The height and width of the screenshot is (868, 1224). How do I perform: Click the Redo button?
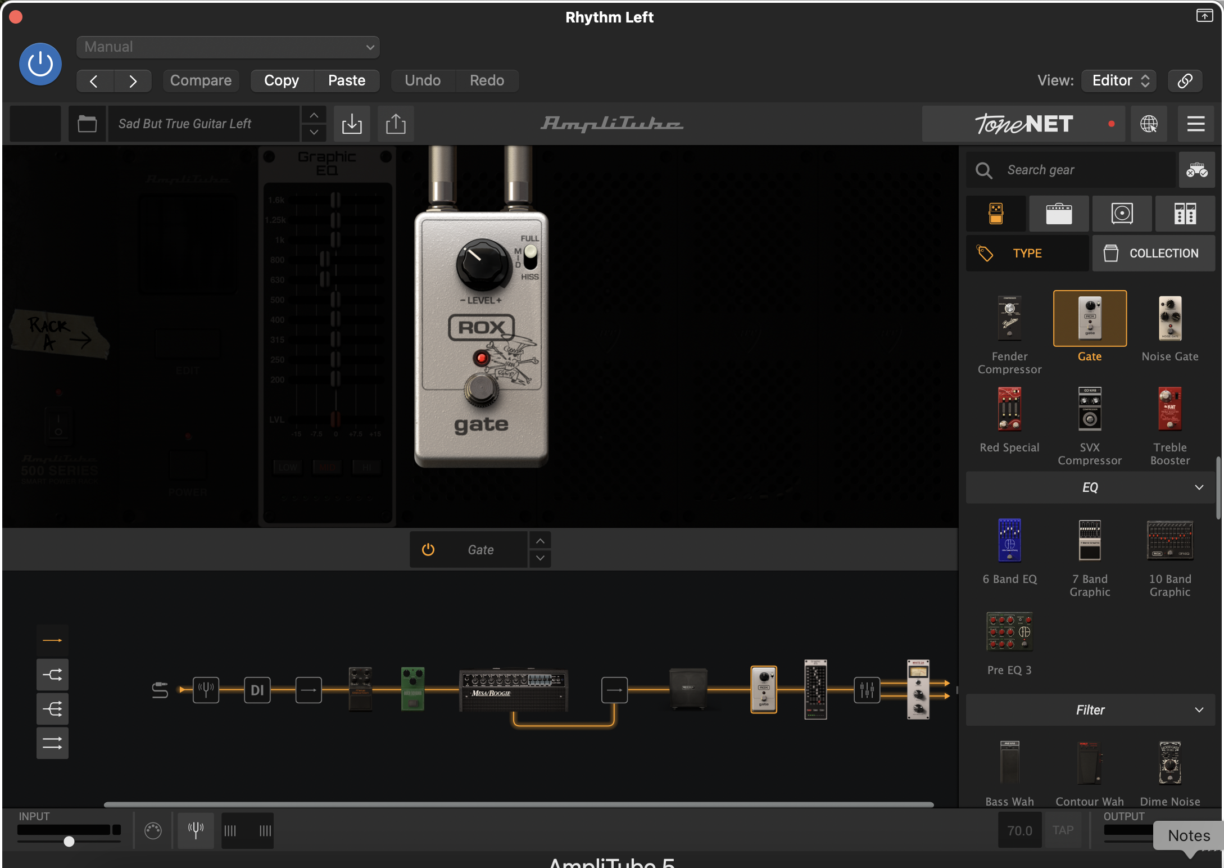487,81
